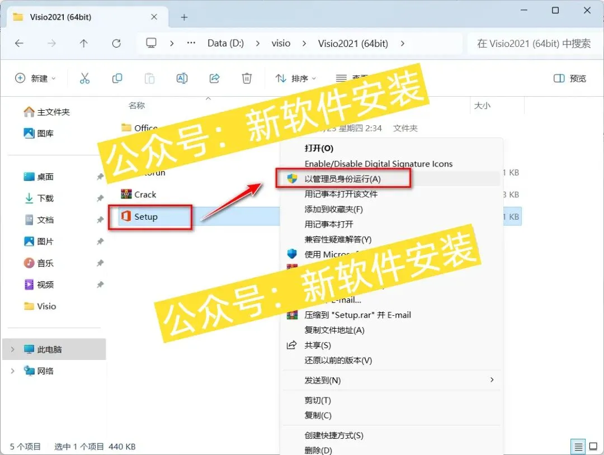The width and height of the screenshot is (604, 455).
Task: Expand the Network (网络) tree node
Action: point(12,371)
